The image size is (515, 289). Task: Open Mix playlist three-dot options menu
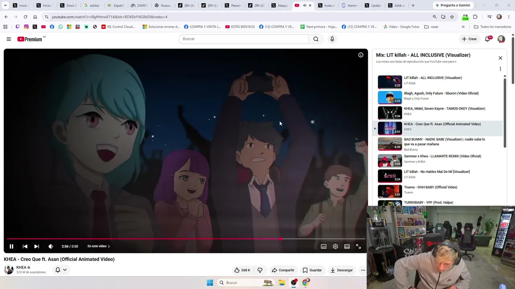point(501,69)
